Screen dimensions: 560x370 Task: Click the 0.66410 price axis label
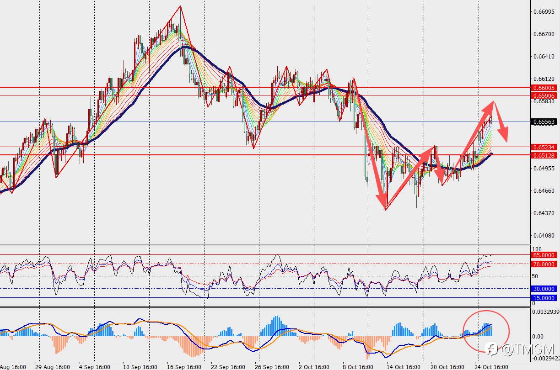544,56
